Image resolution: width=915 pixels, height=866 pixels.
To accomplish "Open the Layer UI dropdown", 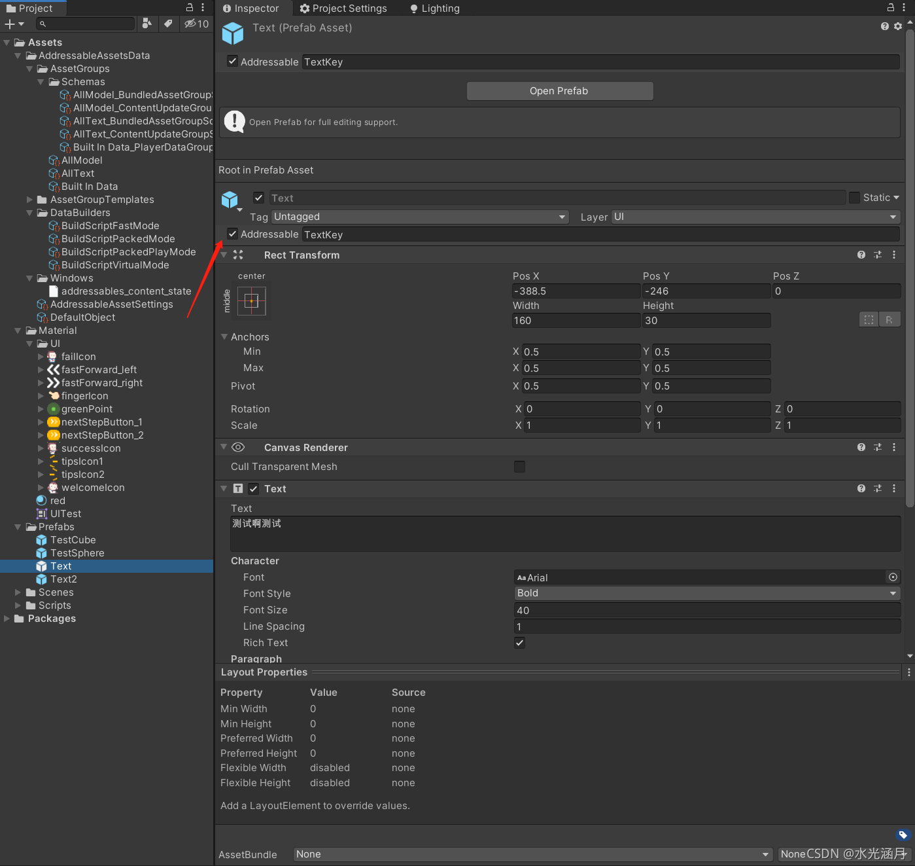I will (756, 217).
